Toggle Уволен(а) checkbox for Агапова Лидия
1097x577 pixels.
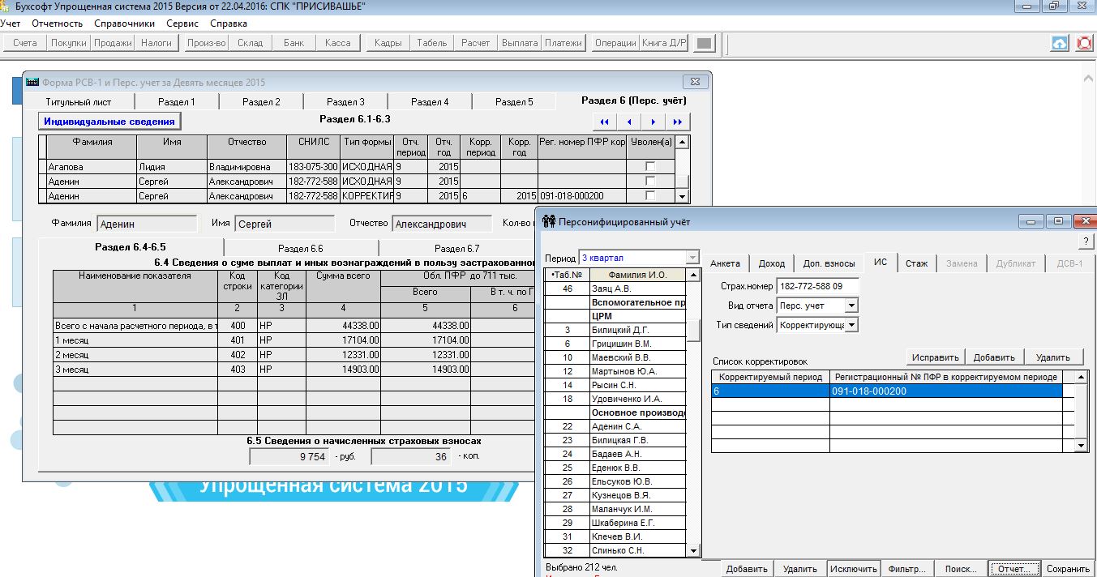(650, 167)
